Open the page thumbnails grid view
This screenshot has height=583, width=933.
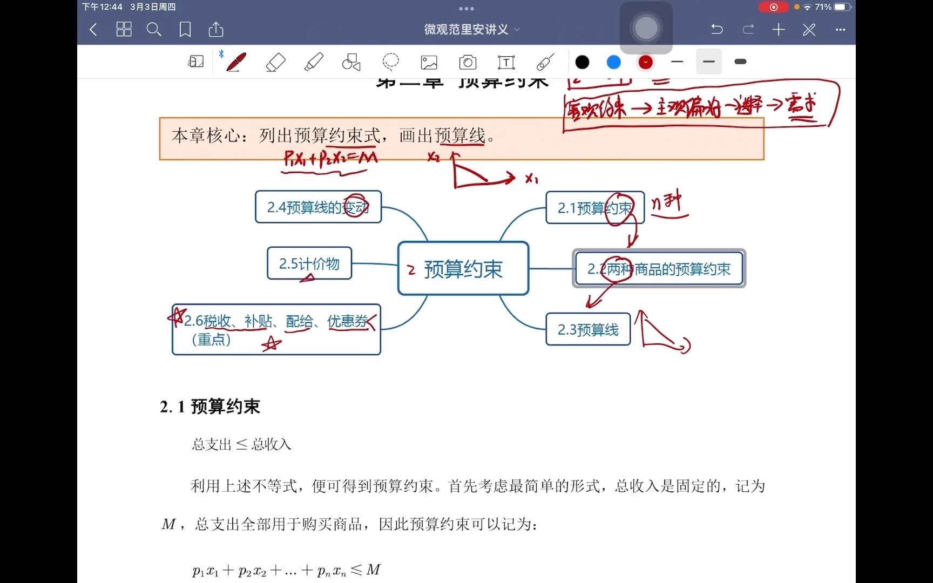point(124,29)
